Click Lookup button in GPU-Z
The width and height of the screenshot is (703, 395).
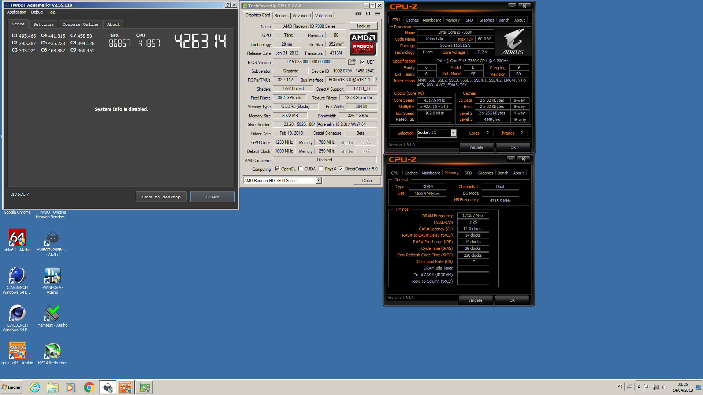coord(363,26)
